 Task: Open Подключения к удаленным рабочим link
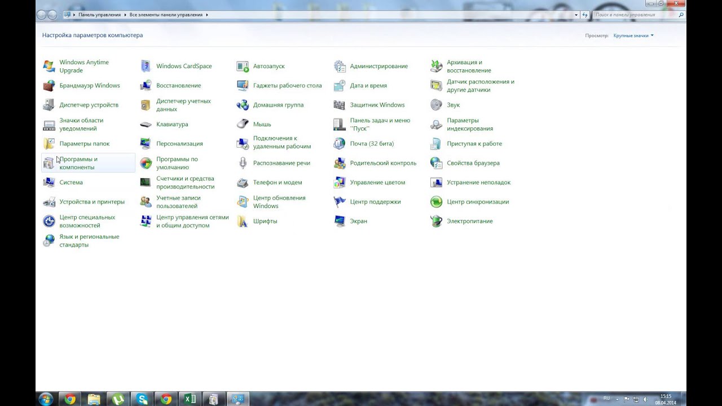click(x=282, y=142)
